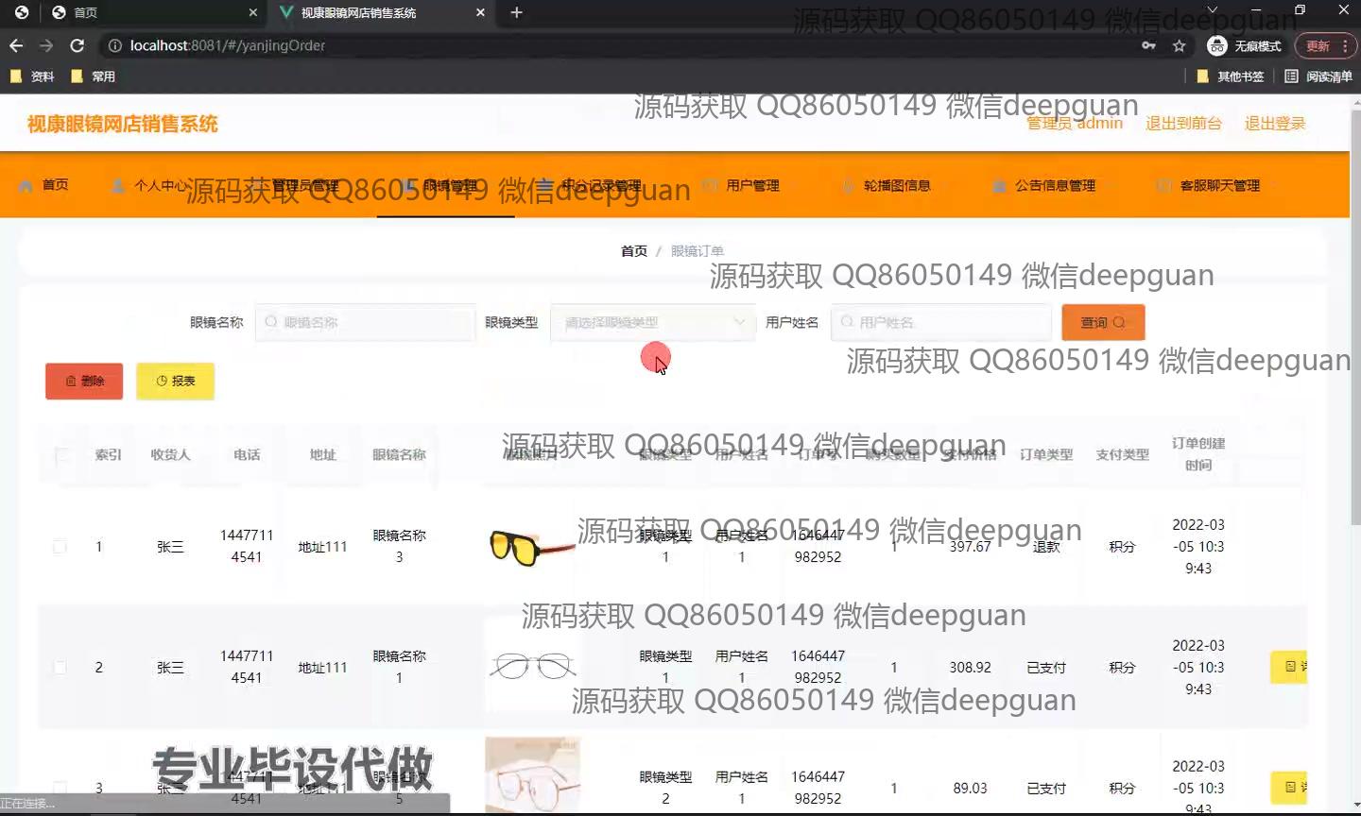
Task: Click the 眼镜名称 search input field
Action: (367, 322)
